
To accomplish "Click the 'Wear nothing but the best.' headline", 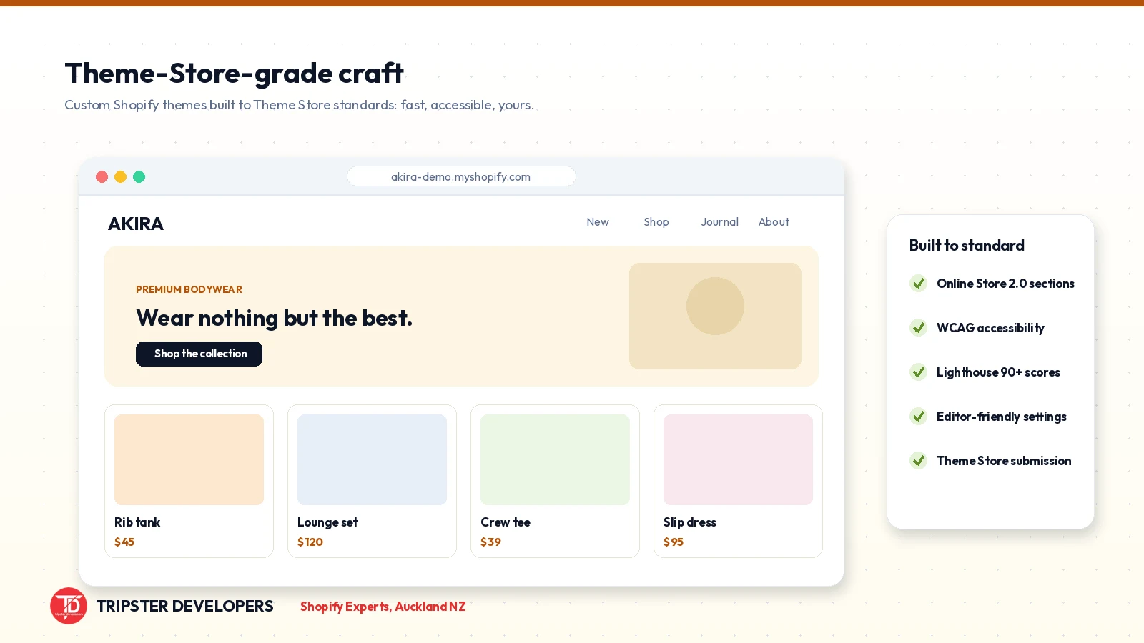I will [274, 318].
